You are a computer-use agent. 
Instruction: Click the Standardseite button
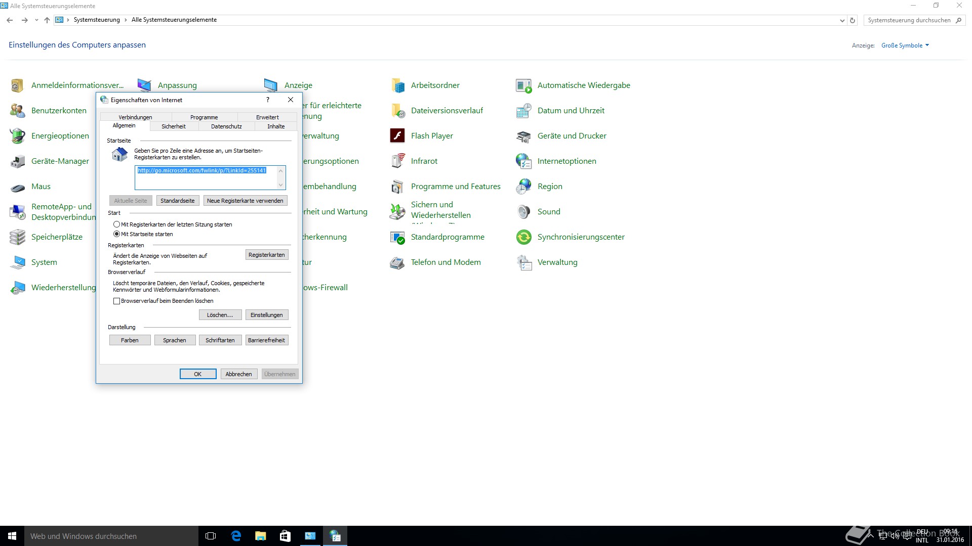point(177,201)
